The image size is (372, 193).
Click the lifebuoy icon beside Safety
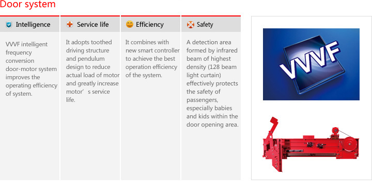[191, 24]
